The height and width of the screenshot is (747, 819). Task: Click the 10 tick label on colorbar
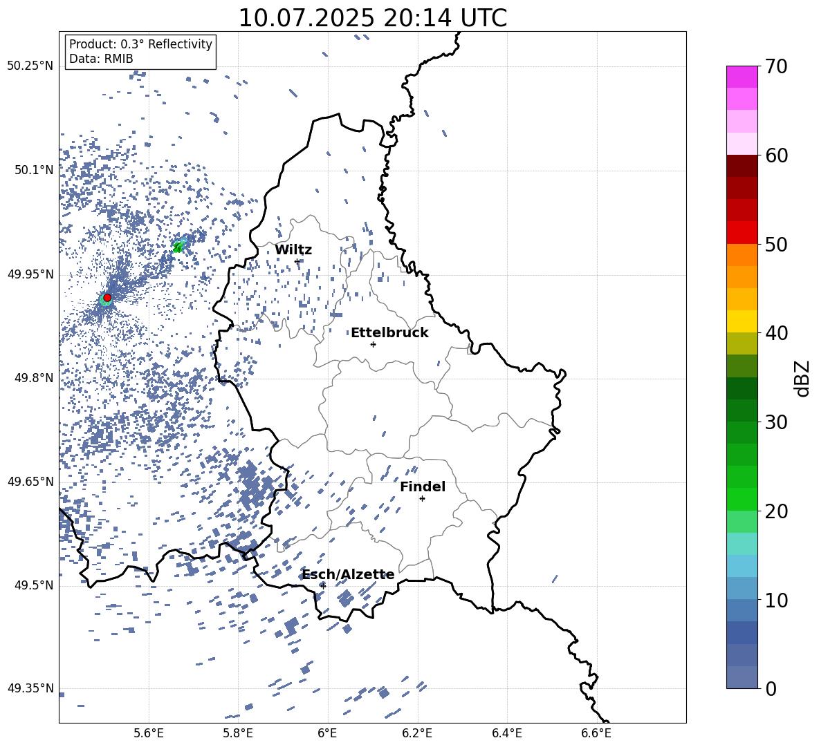[775, 600]
